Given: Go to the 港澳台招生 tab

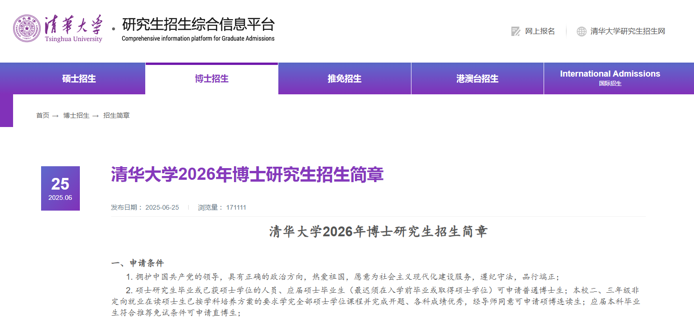Looking at the screenshot, I should 477,78.
